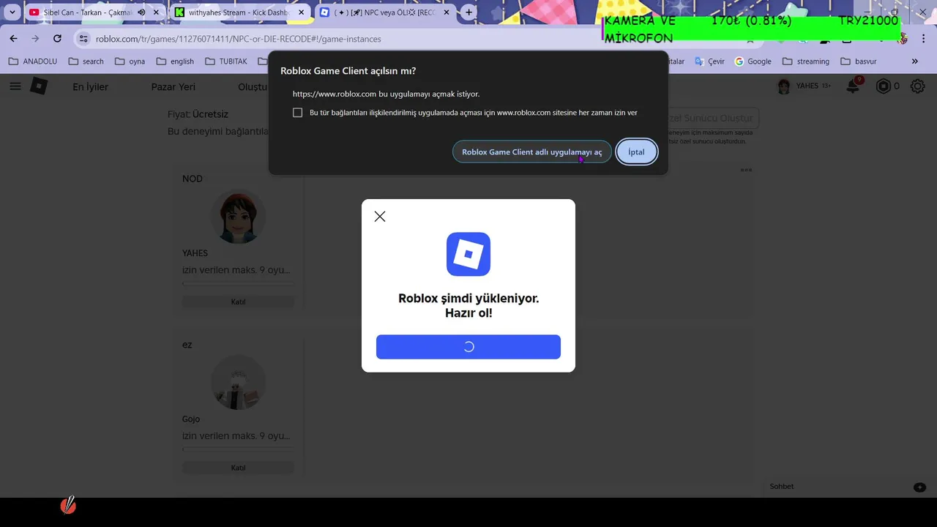937x527 pixels.
Task: Open the three-dots server options menu
Action: 746,170
